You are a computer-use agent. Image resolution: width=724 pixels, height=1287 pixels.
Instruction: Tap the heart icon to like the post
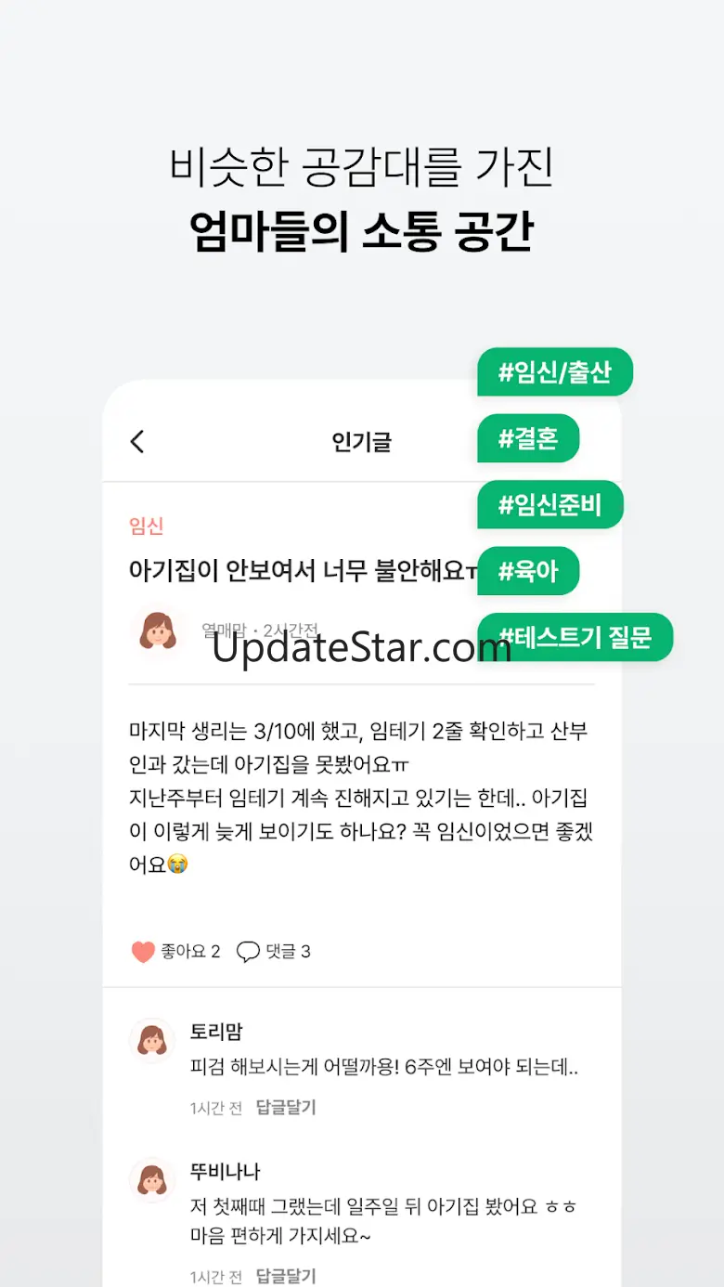click(x=143, y=952)
